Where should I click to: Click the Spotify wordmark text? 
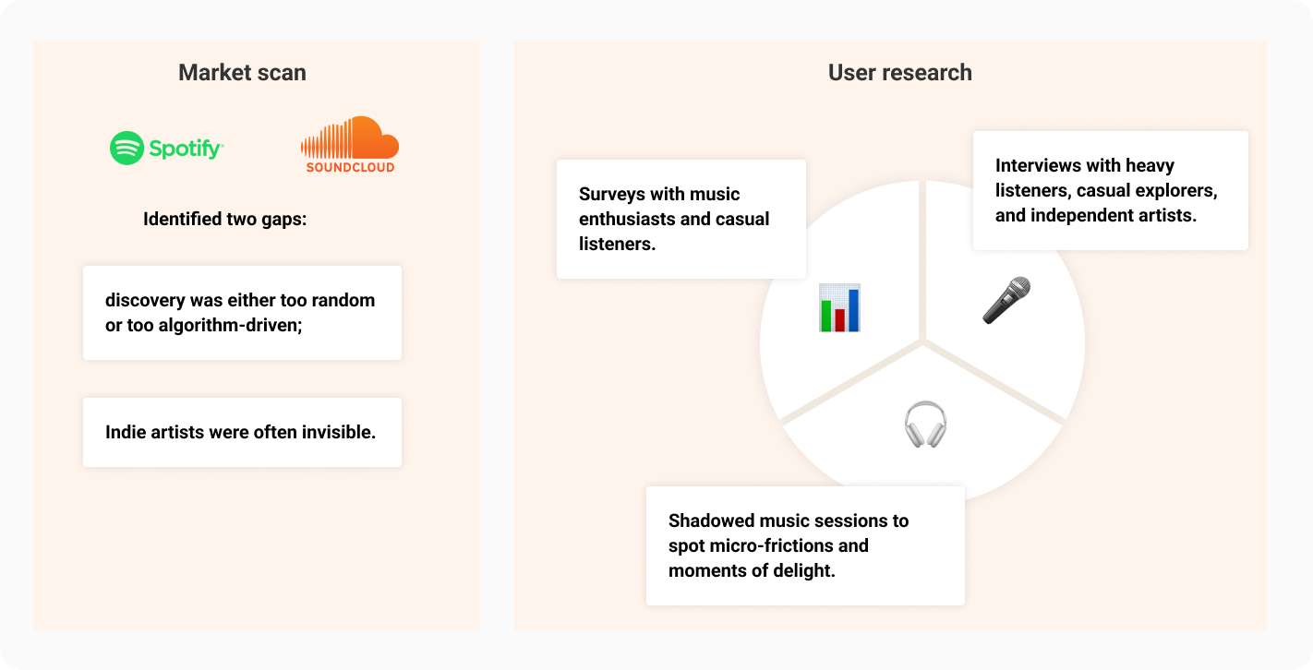coord(186,149)
